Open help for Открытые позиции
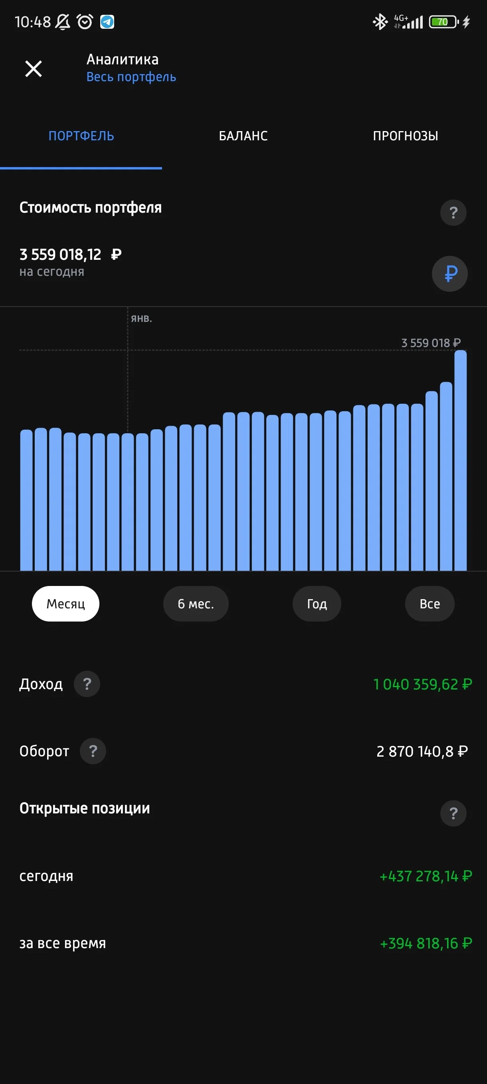 point(453,813)
